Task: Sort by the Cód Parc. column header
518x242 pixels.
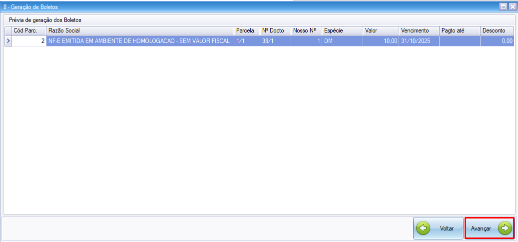Action: pyautogui.click(x=29, y=31)
